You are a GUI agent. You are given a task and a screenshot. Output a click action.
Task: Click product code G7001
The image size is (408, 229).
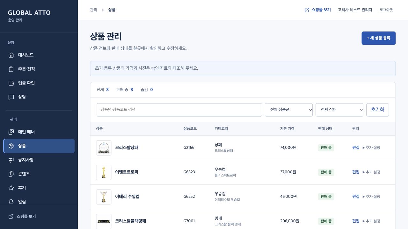point(189,221)
